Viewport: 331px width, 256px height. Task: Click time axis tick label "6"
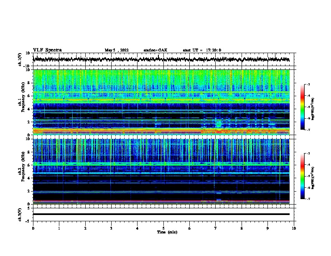(190, 228)
